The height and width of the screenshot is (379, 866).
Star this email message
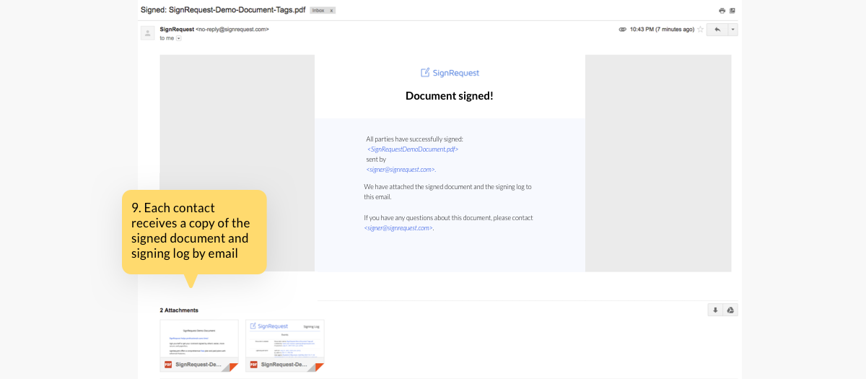[x=700, y=30]
